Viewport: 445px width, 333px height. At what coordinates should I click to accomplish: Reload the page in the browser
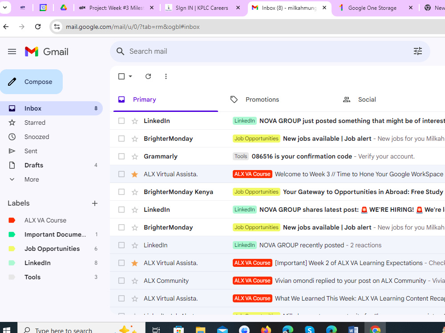(x=38, y=27)
